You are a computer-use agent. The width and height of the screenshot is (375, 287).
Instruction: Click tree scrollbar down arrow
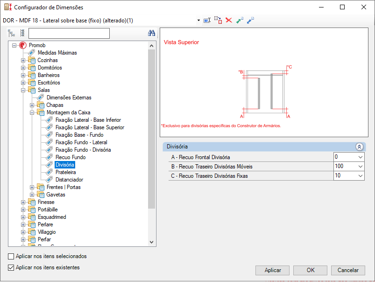[x=151, y=242]
